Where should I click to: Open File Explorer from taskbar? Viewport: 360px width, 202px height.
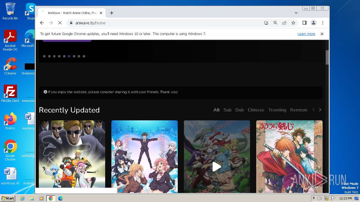click(32, 198)
